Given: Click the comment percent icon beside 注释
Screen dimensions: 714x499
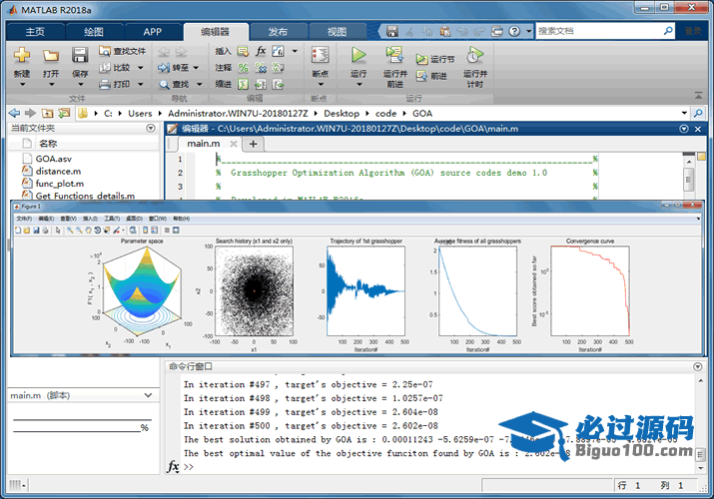Looking at the screenshot, I should tap(244, 68).
